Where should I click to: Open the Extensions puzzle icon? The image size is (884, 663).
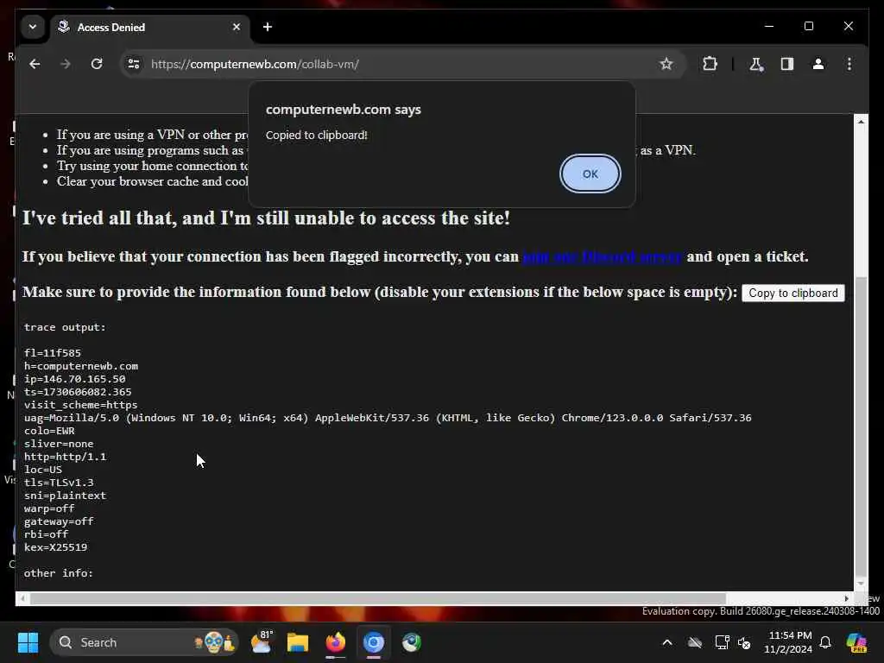pos(710,64)
